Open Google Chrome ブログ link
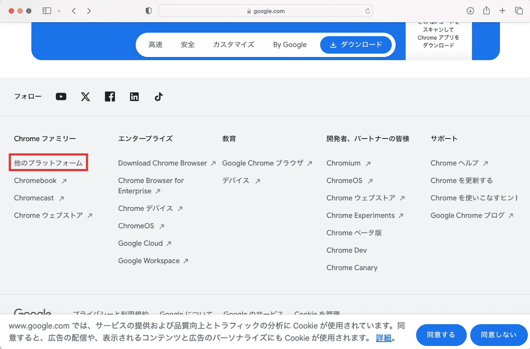530x349 pixels. pyautogui.click(x=472, y=215)
